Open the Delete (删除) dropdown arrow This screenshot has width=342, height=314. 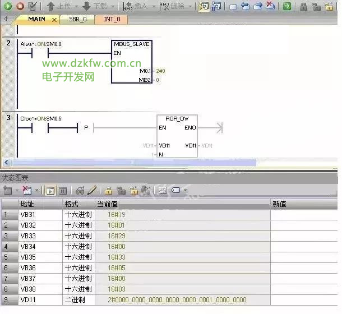point(190,7)
